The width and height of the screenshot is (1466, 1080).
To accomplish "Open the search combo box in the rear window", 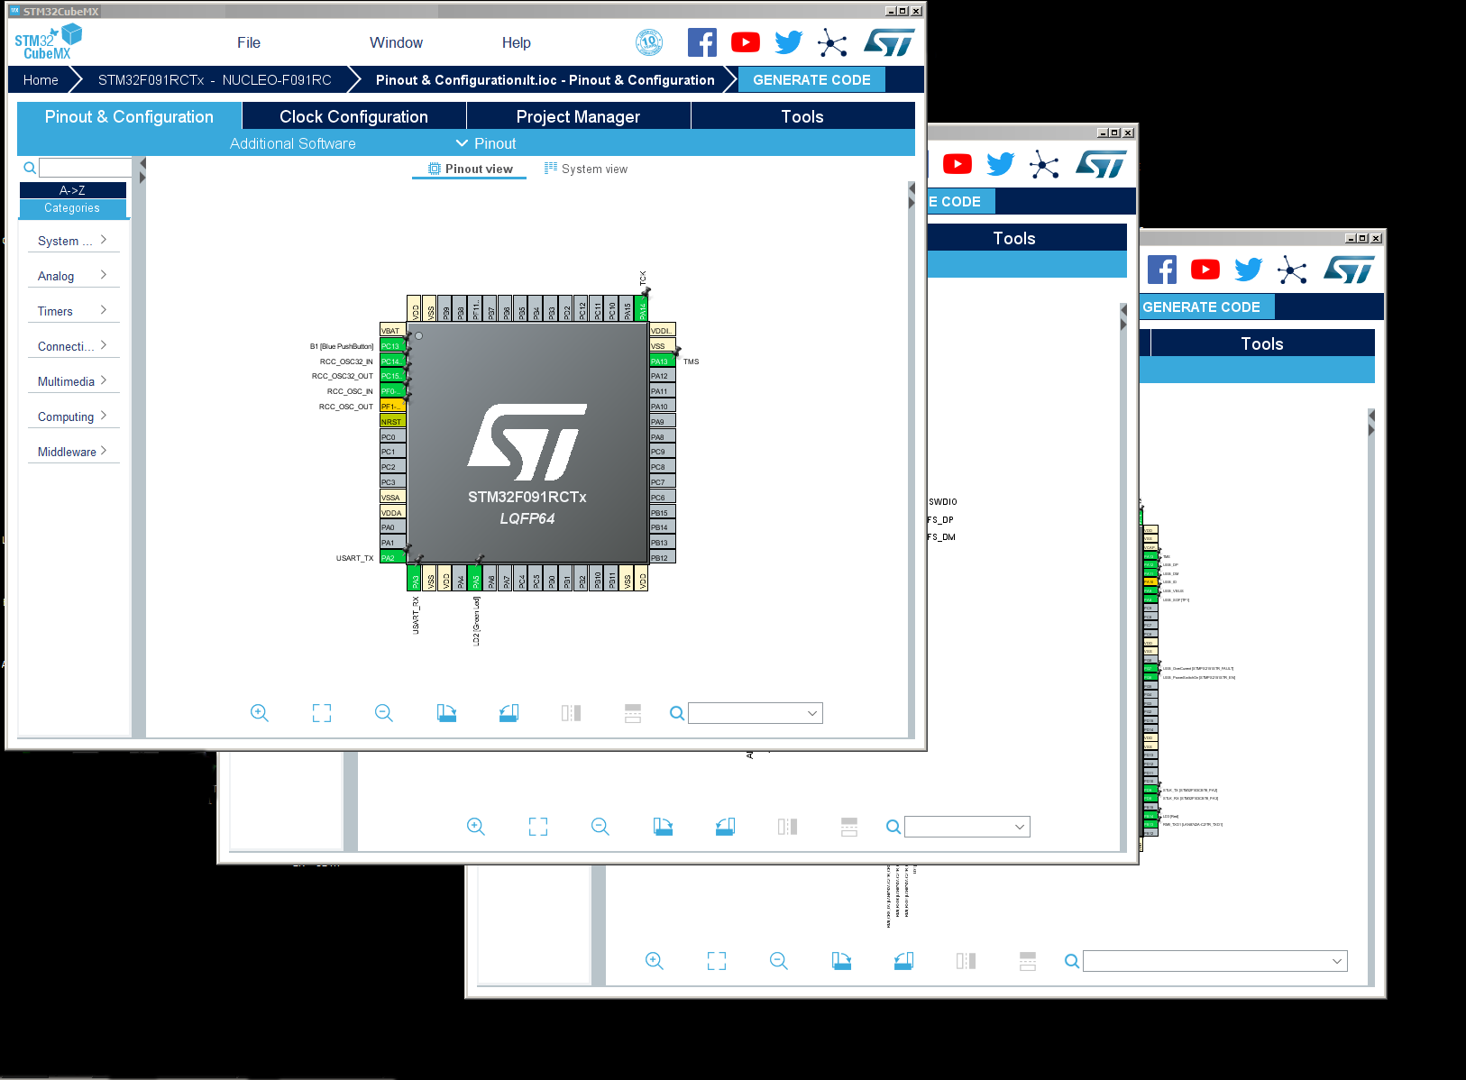I will click(1214, 961).
